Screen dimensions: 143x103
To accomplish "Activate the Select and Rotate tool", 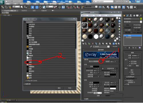I will click(40, 7).
